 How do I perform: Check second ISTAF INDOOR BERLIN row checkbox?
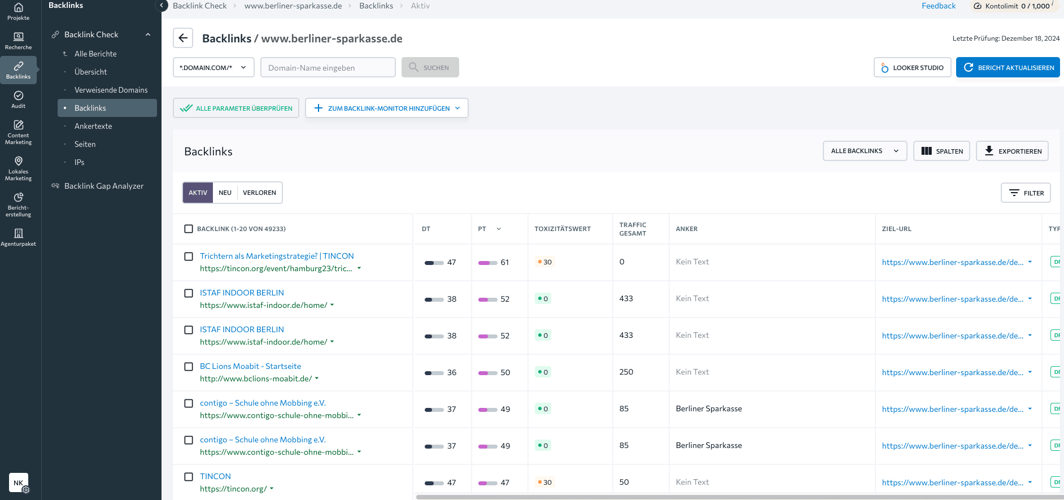click(189, 330)
